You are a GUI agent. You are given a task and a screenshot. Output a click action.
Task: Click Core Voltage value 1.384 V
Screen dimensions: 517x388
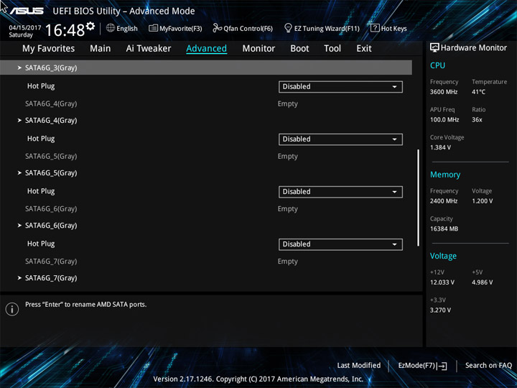[440, 147]
